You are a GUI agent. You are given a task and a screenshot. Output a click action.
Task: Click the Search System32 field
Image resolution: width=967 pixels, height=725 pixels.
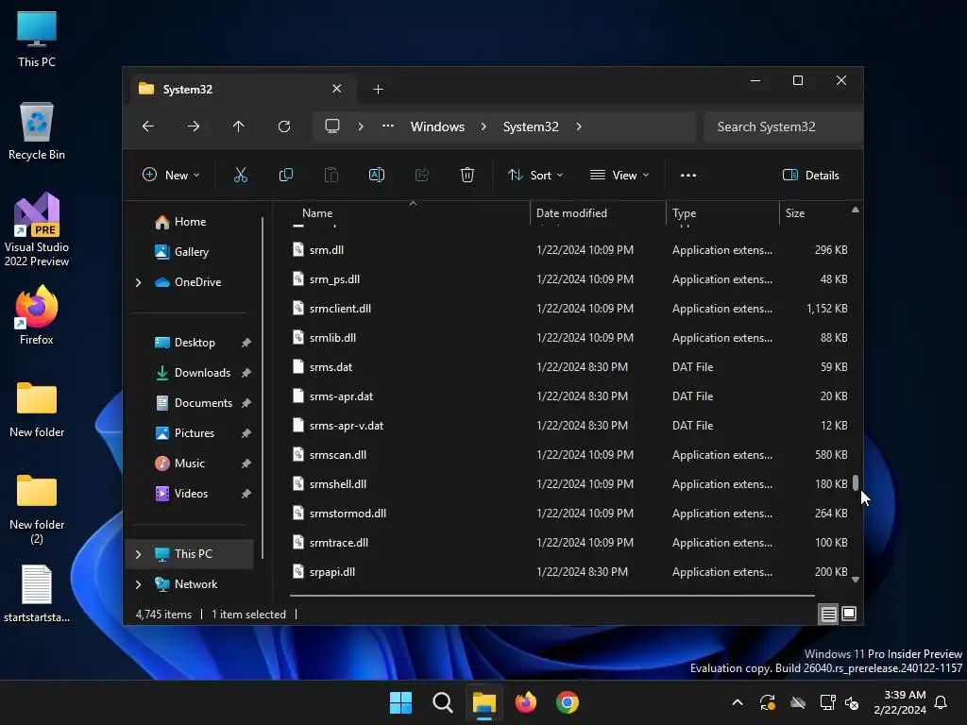pyautogui.click(x=783, y=126)
